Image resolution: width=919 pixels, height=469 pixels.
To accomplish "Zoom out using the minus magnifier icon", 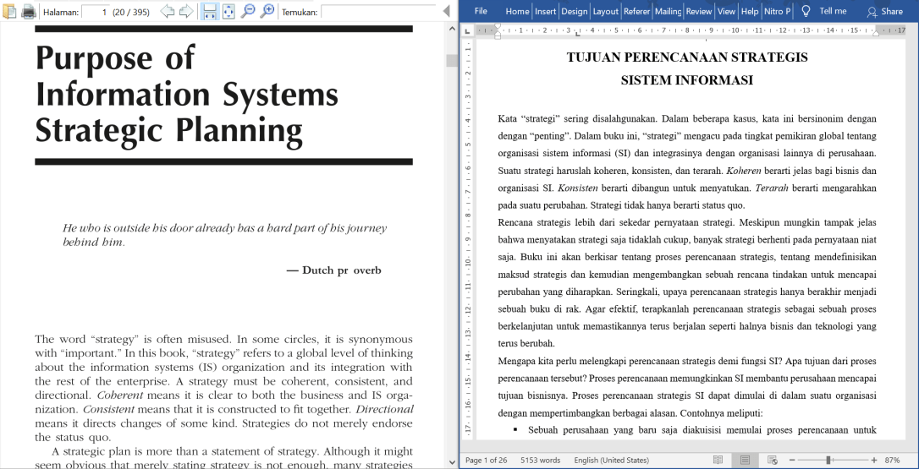I will (x=248, y=12).
